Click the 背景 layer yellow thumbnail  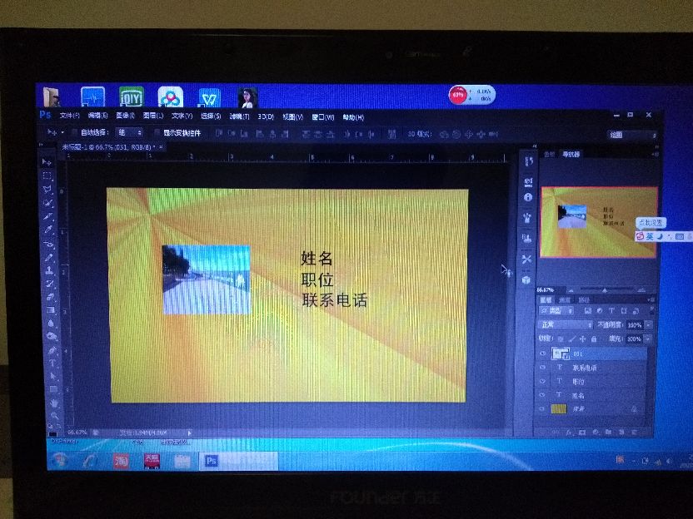click(x=559, y=408)
